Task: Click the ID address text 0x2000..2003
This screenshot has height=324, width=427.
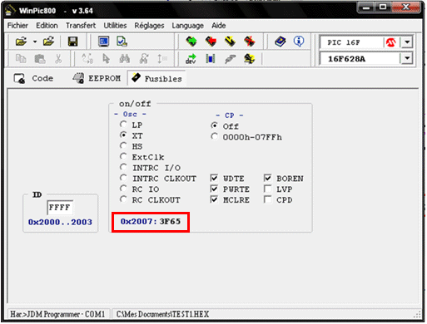Action: [60, 222]
